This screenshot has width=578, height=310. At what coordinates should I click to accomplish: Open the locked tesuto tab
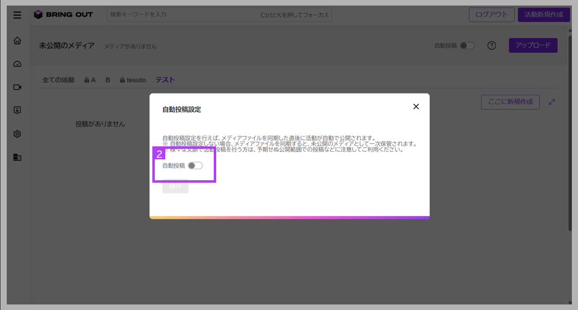click(133, 80)
